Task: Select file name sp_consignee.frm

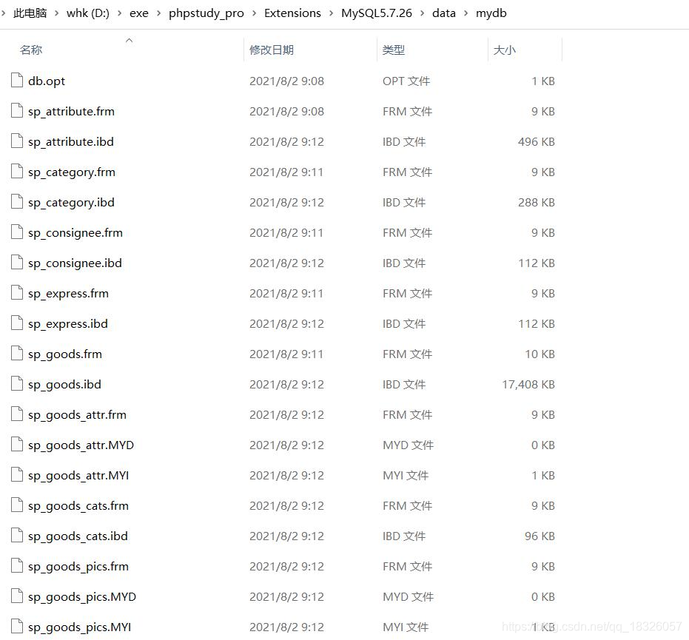Action: [x=75, y=233]
